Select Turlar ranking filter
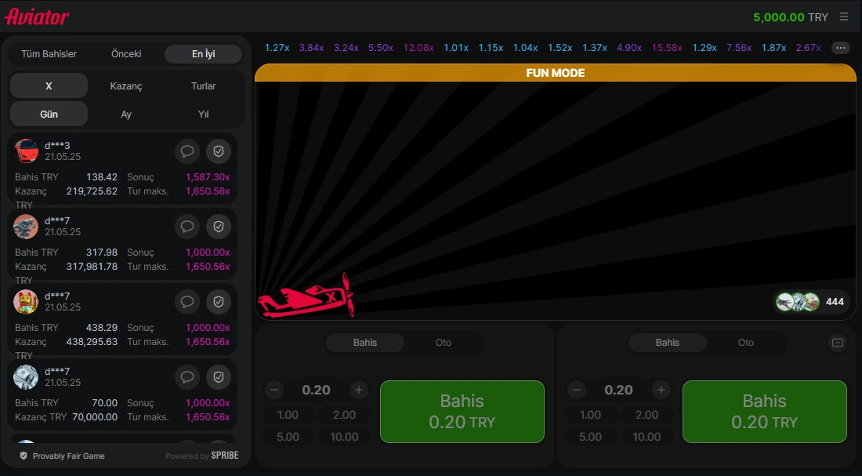The height and width of the screenshot is (476, 862). pos(204,85)
